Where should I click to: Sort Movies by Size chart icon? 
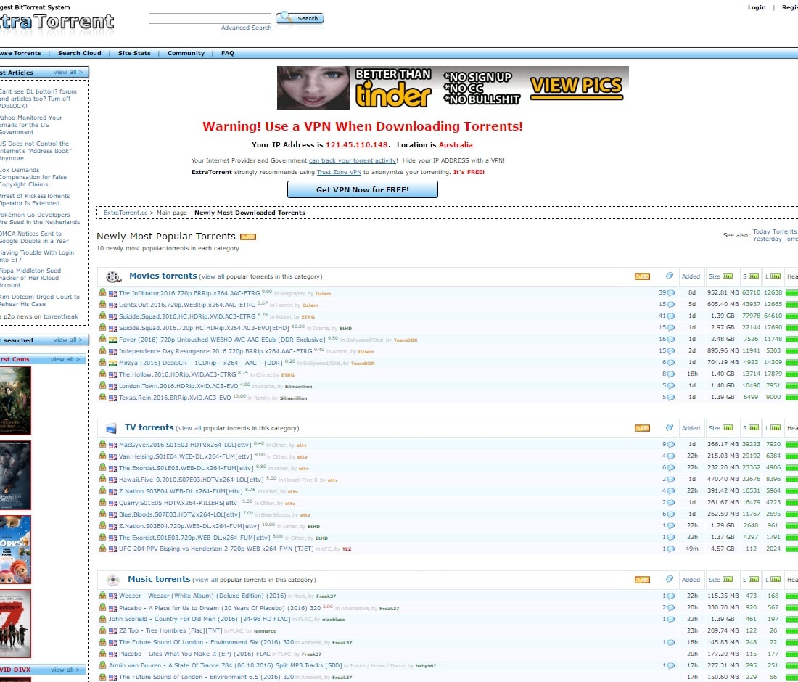coord(728,276)
